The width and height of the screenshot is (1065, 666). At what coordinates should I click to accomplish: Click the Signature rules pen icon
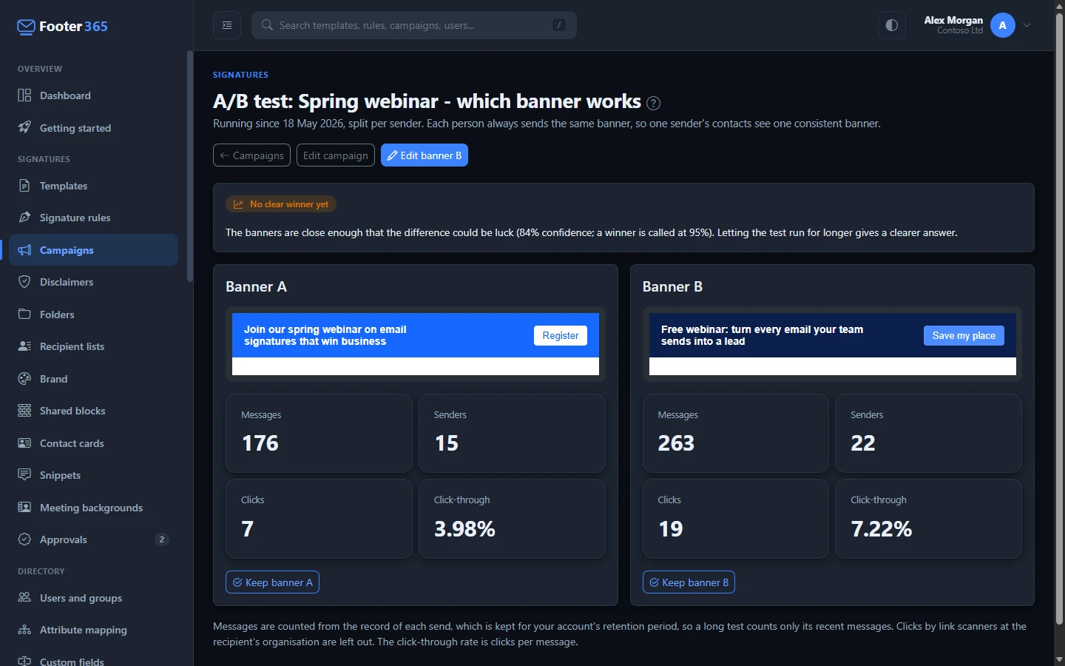(x=24, y=218)
